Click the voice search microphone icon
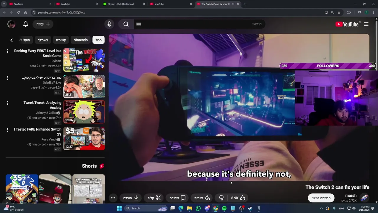The height and width of the screenshot is (213, 378). pos(109,24)
